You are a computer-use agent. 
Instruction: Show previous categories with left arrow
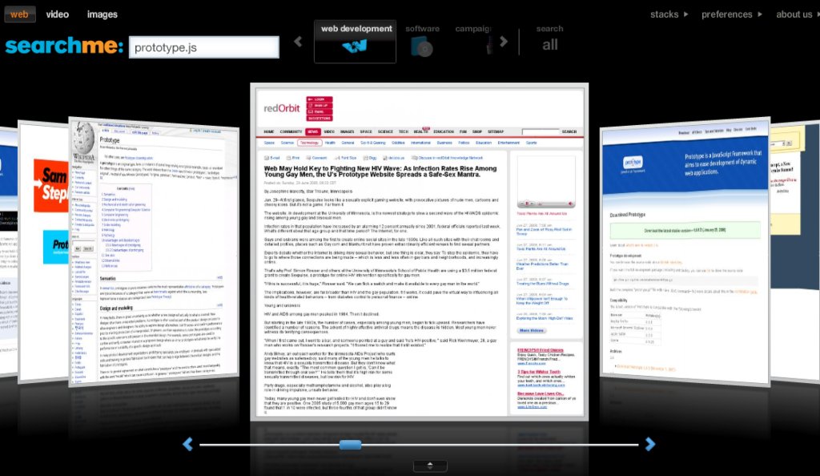click(x=298, y=42)
